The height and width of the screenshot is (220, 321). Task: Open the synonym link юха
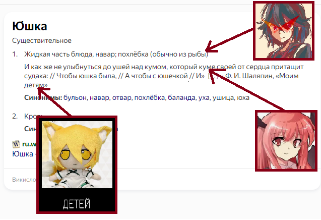[243, 97]
